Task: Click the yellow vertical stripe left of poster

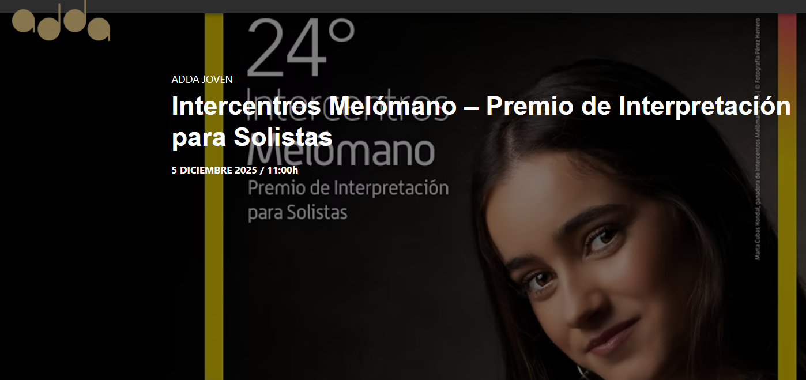Action: (214, 196)
